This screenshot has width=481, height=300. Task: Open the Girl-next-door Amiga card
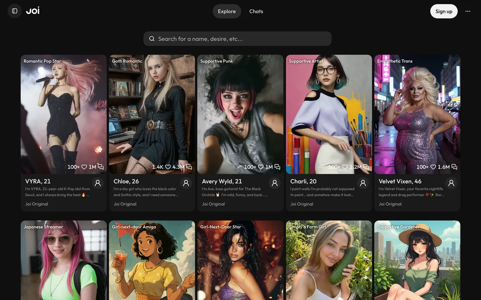[x=152, y=260]
